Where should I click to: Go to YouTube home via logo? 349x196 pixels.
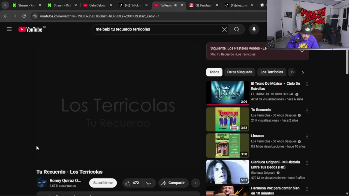coord(30,29)
